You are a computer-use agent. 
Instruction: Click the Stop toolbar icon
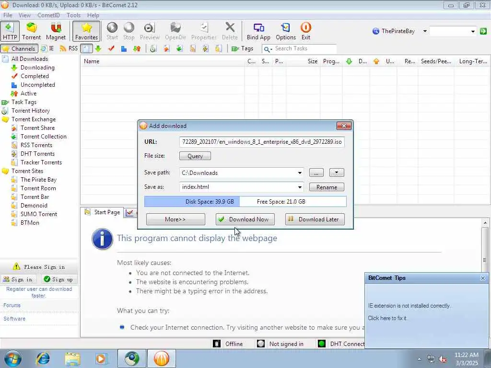[129, 31]
